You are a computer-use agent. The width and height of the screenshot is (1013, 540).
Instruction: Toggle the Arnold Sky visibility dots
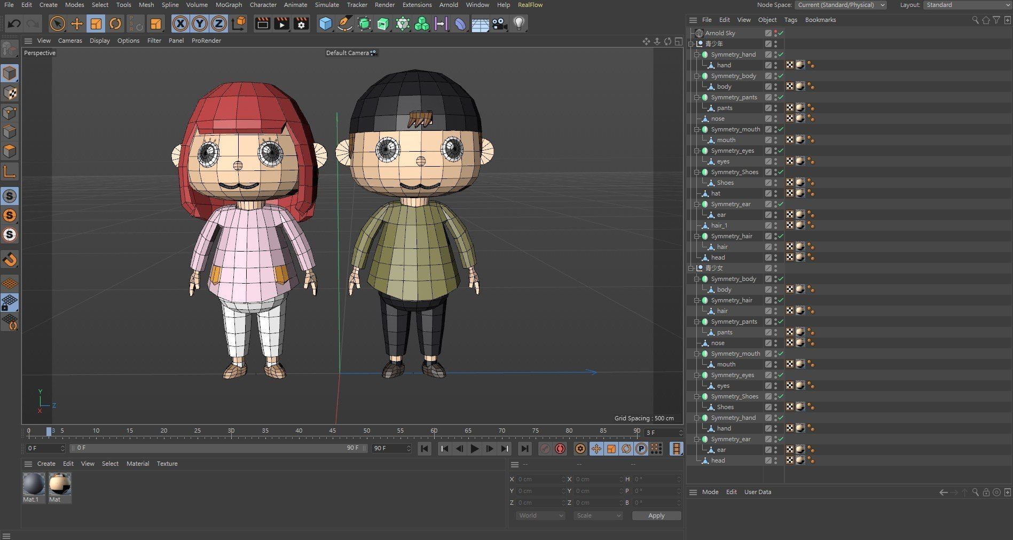(775, 33)
